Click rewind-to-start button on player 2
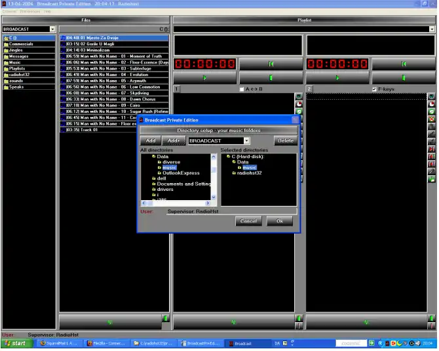Image resolution: width=439 pixels, height=351 pixels. (x=404, y=64)
